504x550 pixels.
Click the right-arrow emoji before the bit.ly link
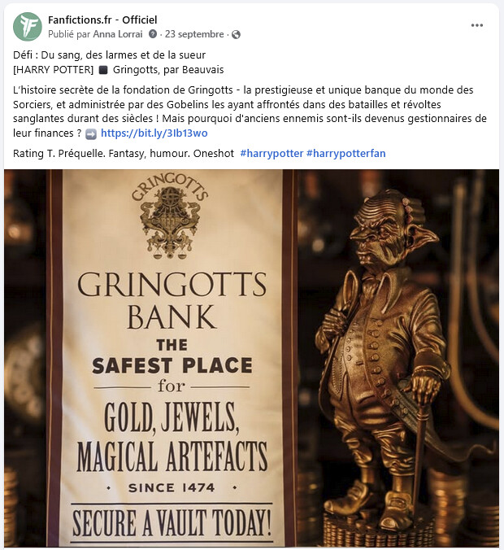[91, 134]
